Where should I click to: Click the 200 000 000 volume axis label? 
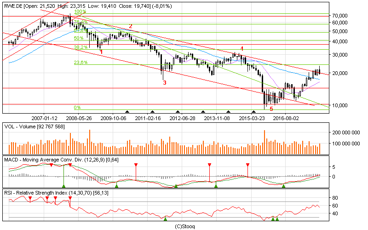[346, 132]
